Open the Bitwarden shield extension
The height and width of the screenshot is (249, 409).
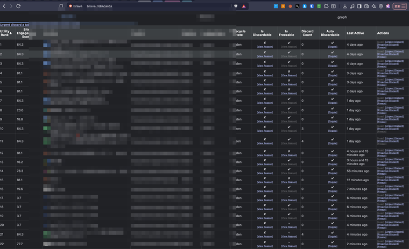click(312, 6)
